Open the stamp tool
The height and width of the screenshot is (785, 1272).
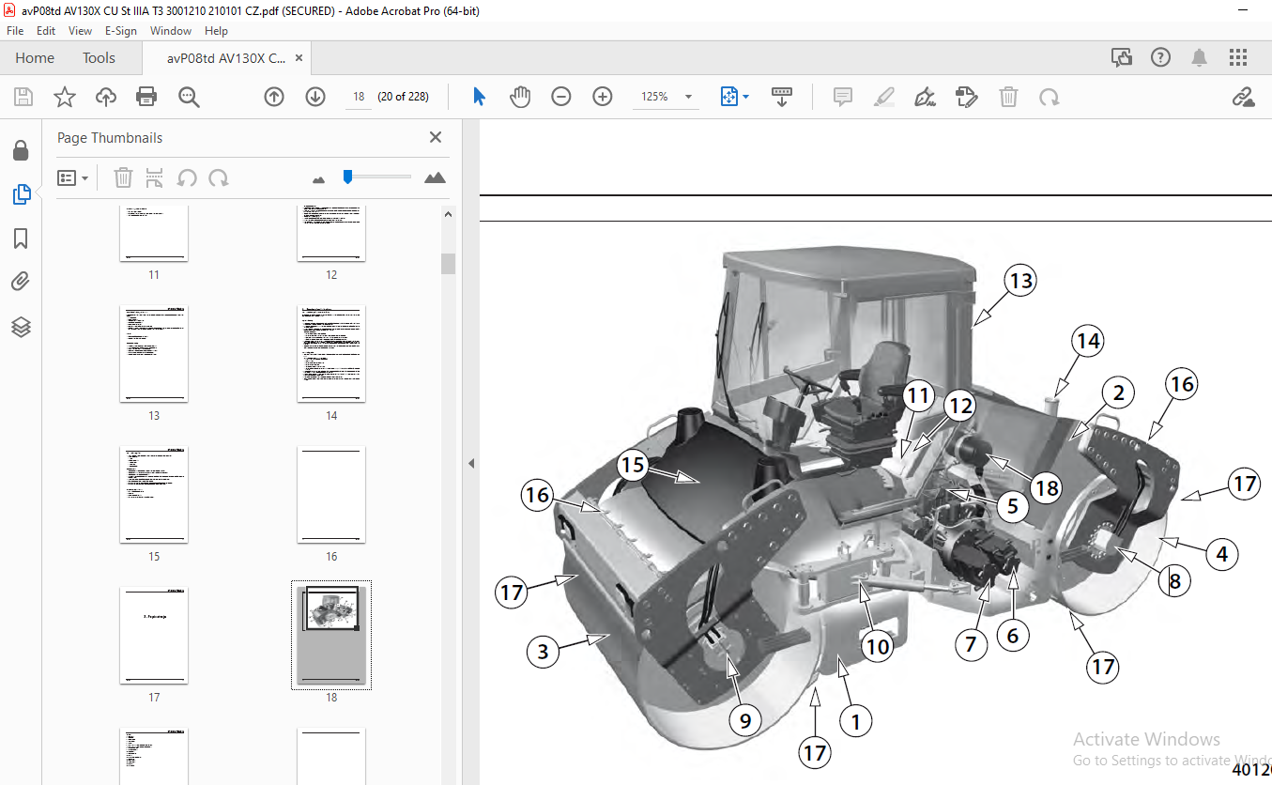(x=966, y=97)
